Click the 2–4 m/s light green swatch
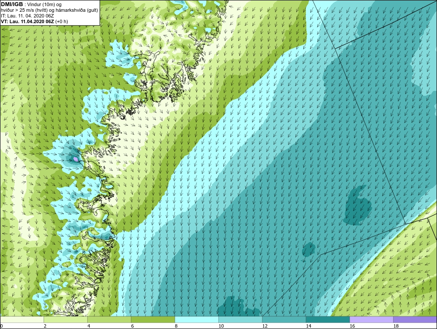The image size is (437, 329). coord(66,319)
